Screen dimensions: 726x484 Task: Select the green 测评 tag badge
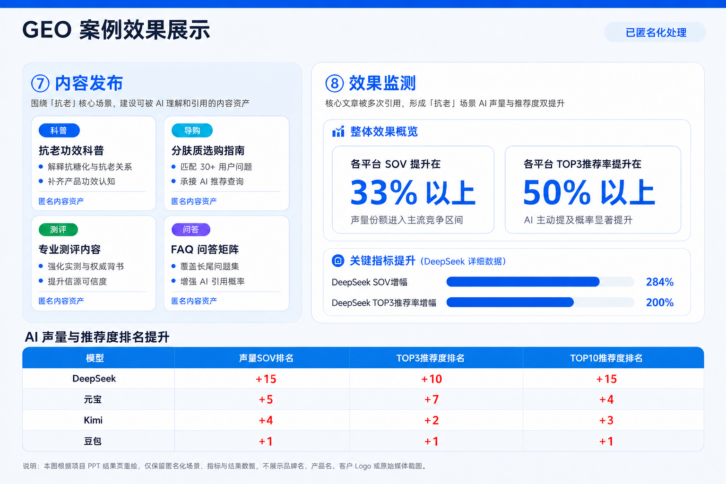[x=58, y=230]
